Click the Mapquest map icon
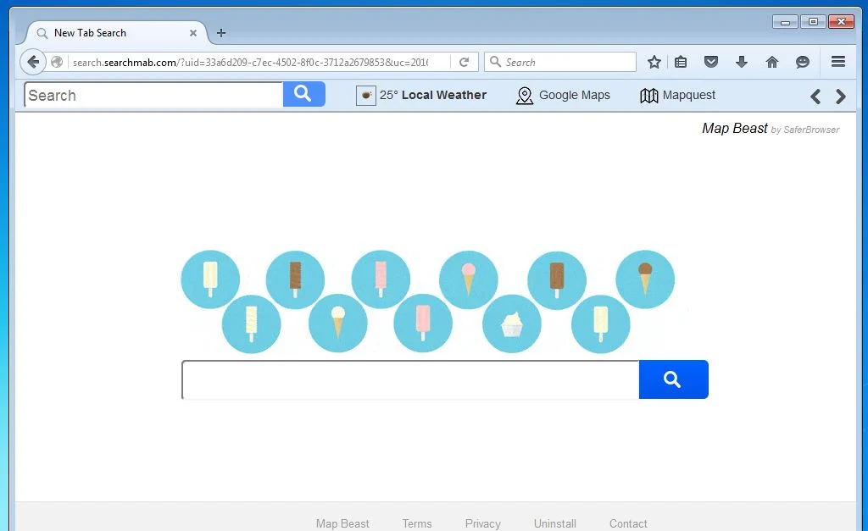868x531 pixels. [x=648, y=96]
